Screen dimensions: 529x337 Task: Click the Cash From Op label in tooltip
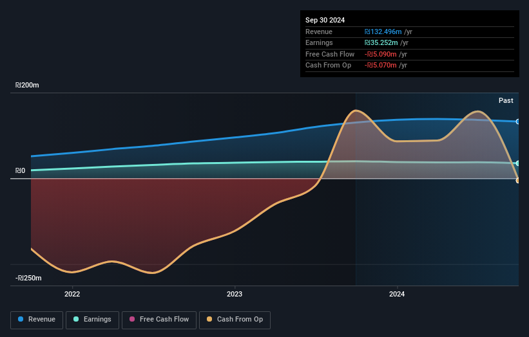(328, 66)
